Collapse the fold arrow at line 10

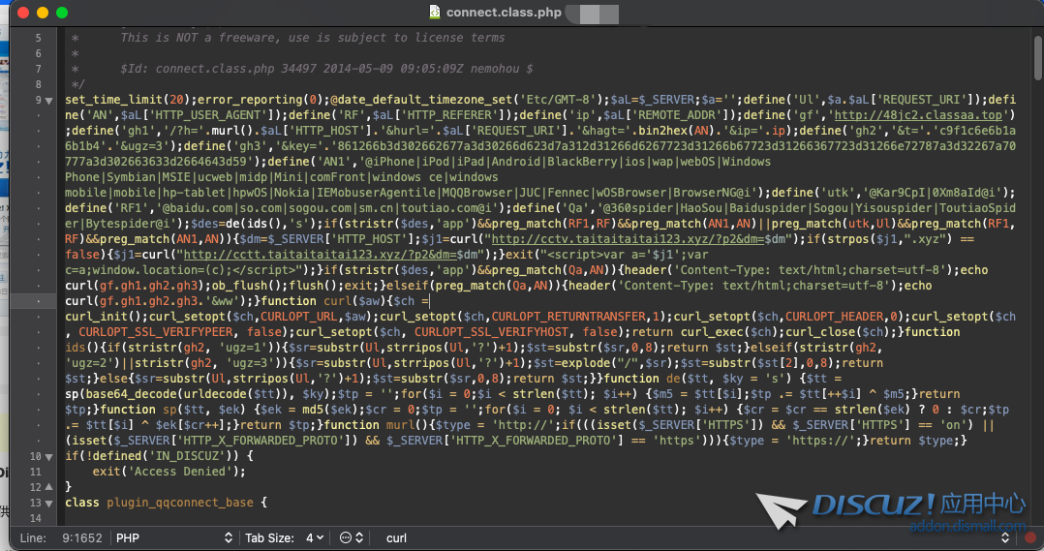48,456
